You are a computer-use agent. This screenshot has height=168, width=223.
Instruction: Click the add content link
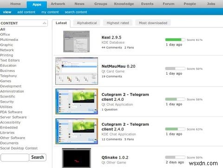pos(26,12)
